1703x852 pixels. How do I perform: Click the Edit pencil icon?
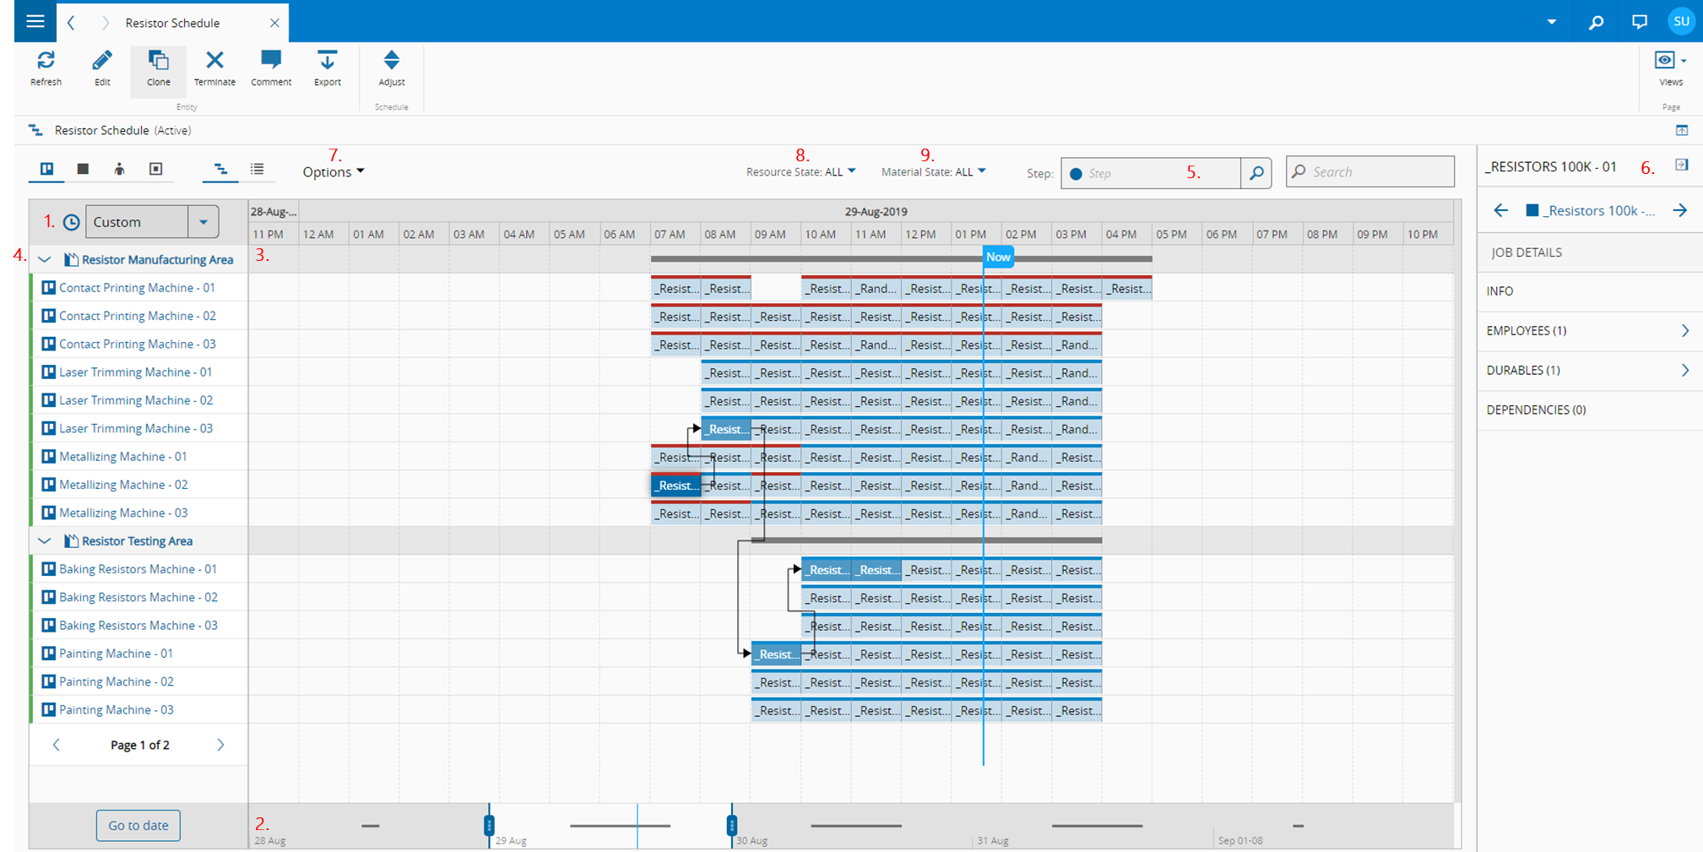click(x=102, y=61)
